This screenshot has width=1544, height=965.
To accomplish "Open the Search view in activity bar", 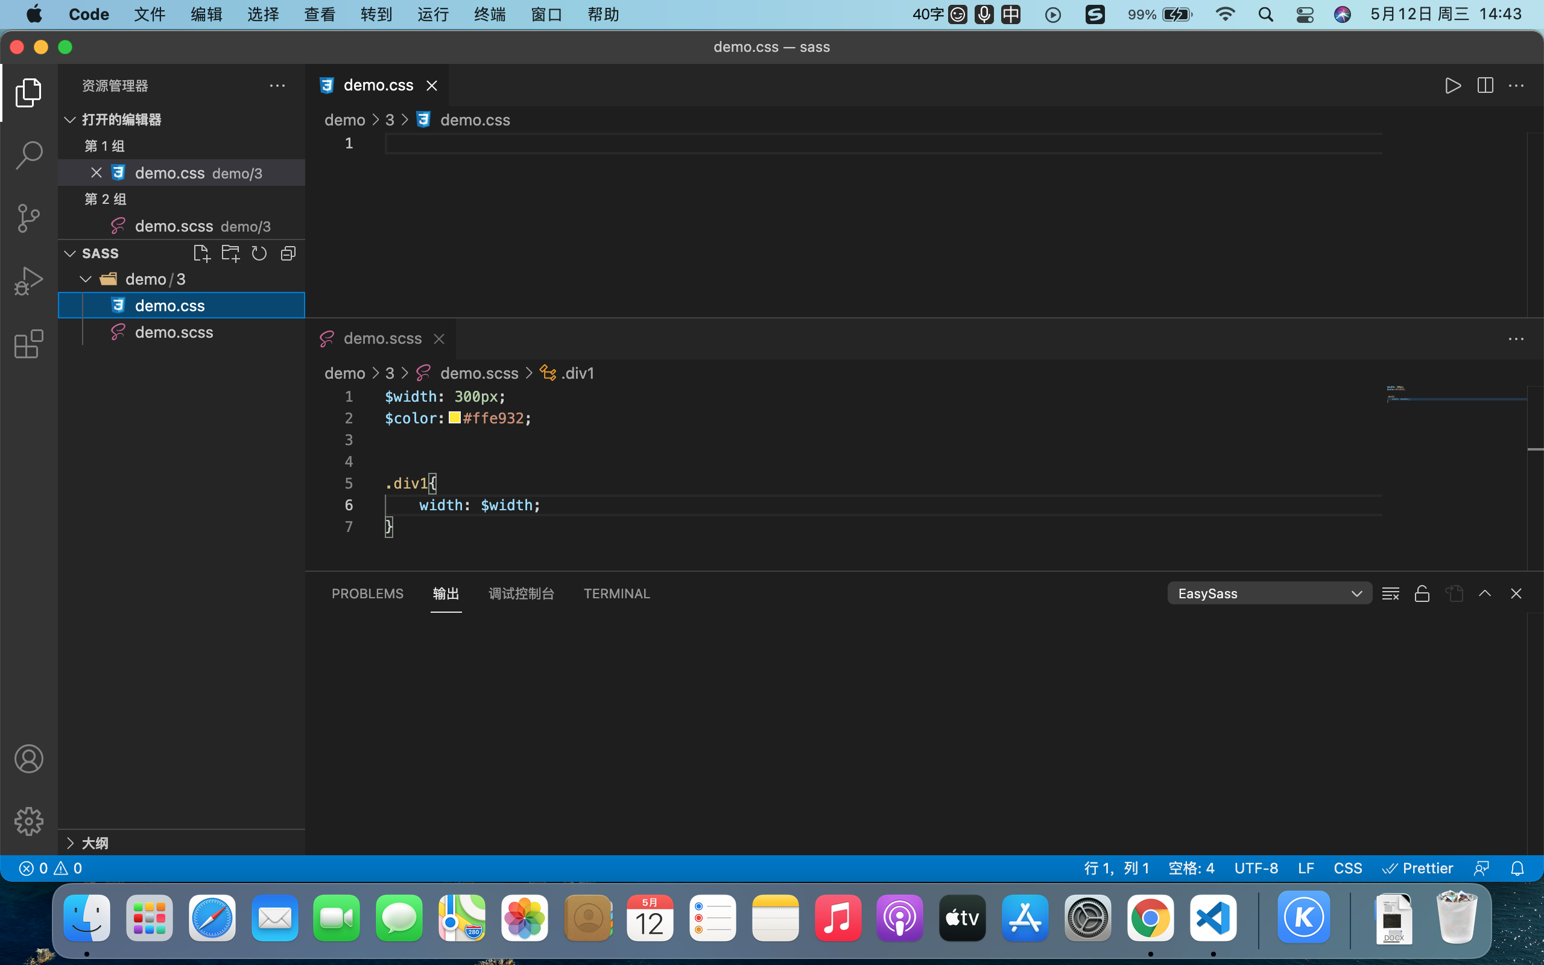I will tap(29, 155).
